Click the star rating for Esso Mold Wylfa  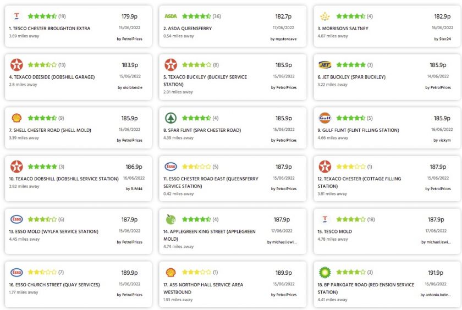tap(42, 219)
